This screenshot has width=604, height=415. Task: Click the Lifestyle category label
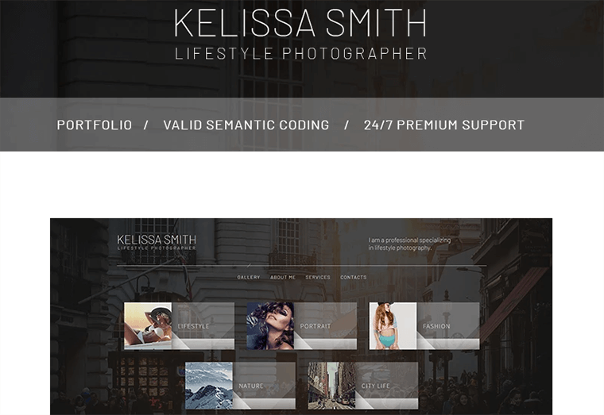point(193,326)
